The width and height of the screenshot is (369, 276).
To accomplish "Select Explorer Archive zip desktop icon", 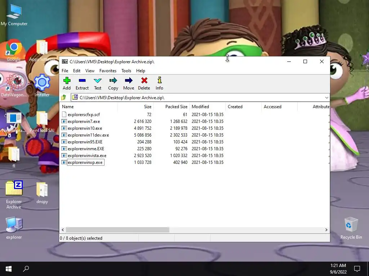I will coord(14,195).
